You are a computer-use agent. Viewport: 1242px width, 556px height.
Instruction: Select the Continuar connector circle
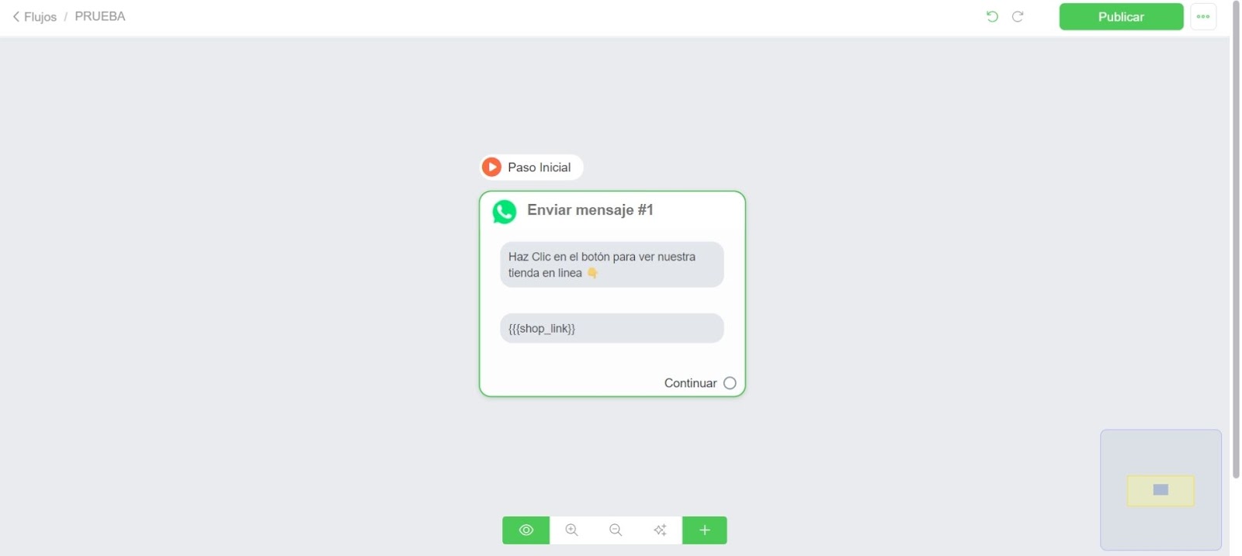click(x=730, y=383)
